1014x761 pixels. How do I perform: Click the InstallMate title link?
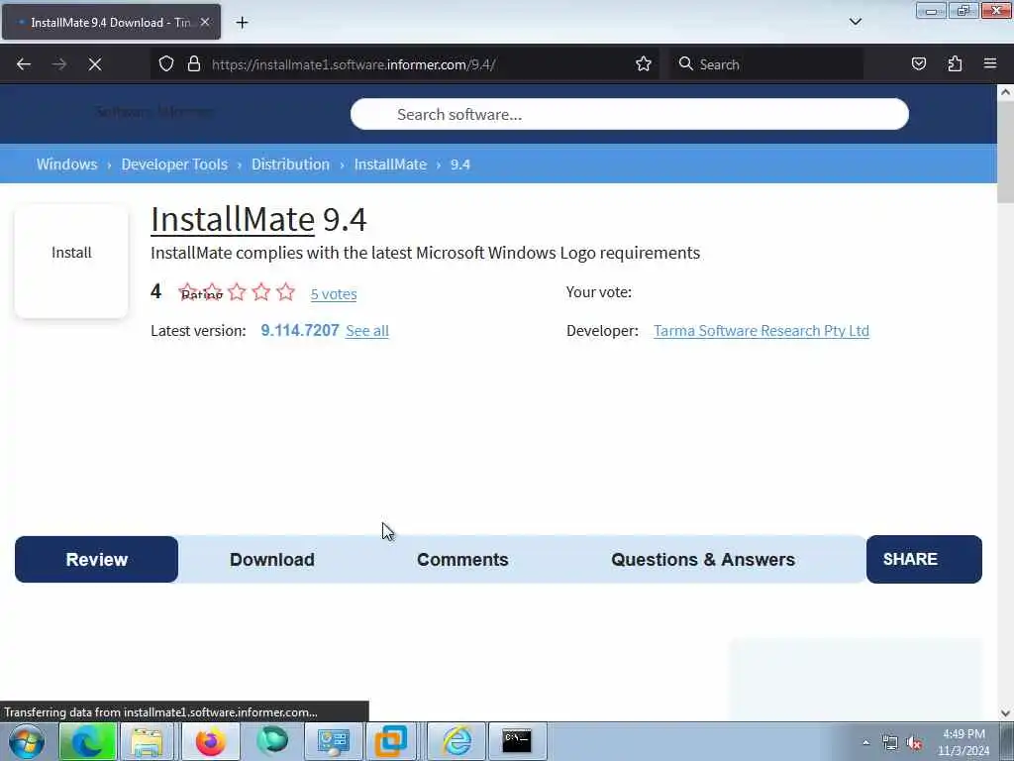(233, 219)
